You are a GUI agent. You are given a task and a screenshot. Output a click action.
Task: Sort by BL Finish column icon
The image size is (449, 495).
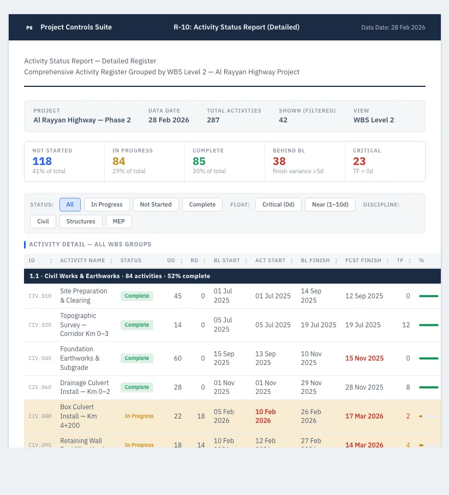click(x=336, y=261)
